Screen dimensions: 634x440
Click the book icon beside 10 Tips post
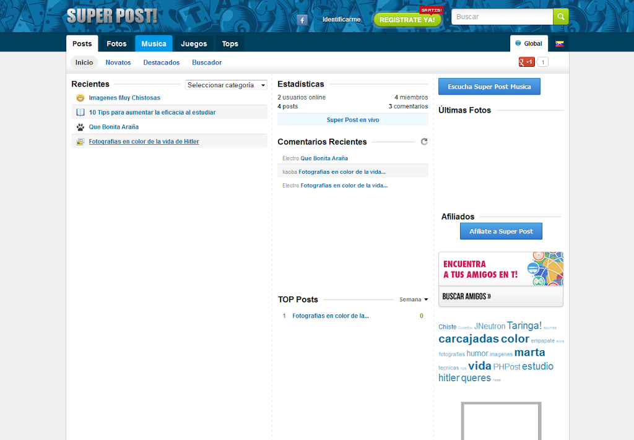point(80,112)
